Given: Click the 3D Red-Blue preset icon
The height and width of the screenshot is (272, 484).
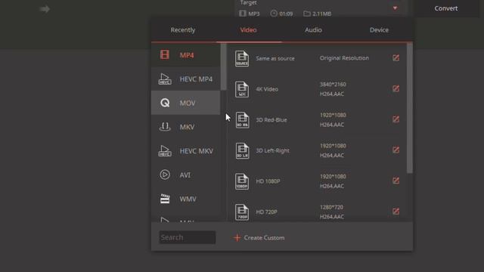Looking at the screenshot, I should coord(242,120).
